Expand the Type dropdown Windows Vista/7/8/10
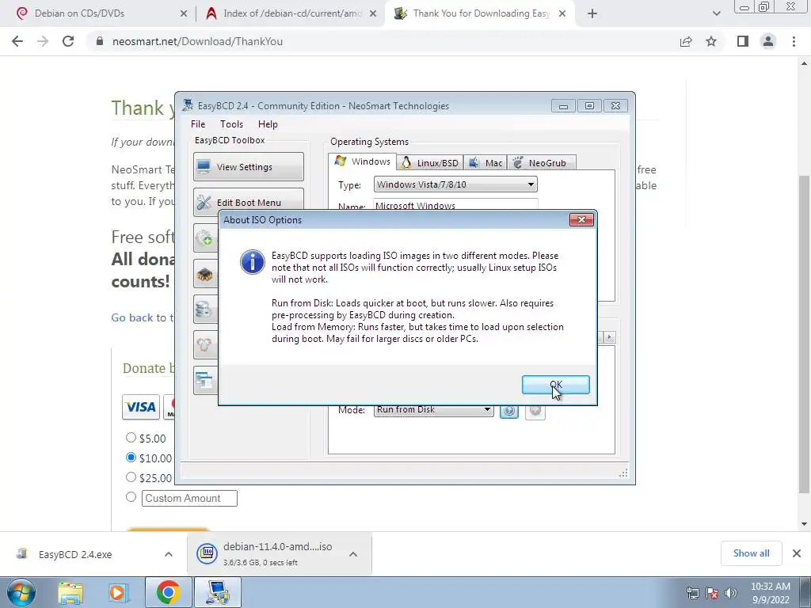811x608 pixels. (x=455, y=184)
